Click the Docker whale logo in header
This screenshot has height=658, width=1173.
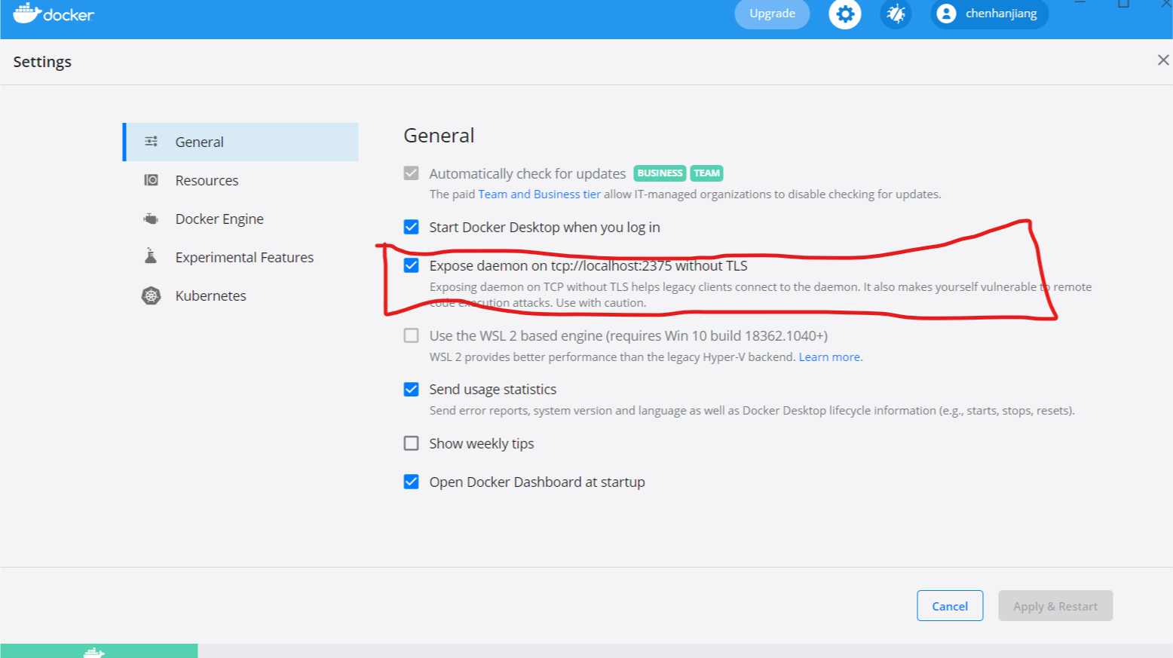click(27, 13)
